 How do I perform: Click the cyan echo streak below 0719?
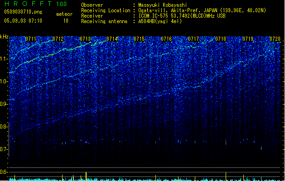(x=261, y=148)
